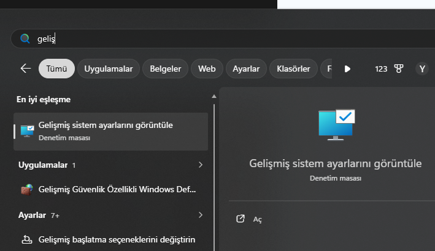Click the open-in-new-window icon beside Aç
Image resolution: width=435 pixels, height=251 pixels.
(241, 219)
